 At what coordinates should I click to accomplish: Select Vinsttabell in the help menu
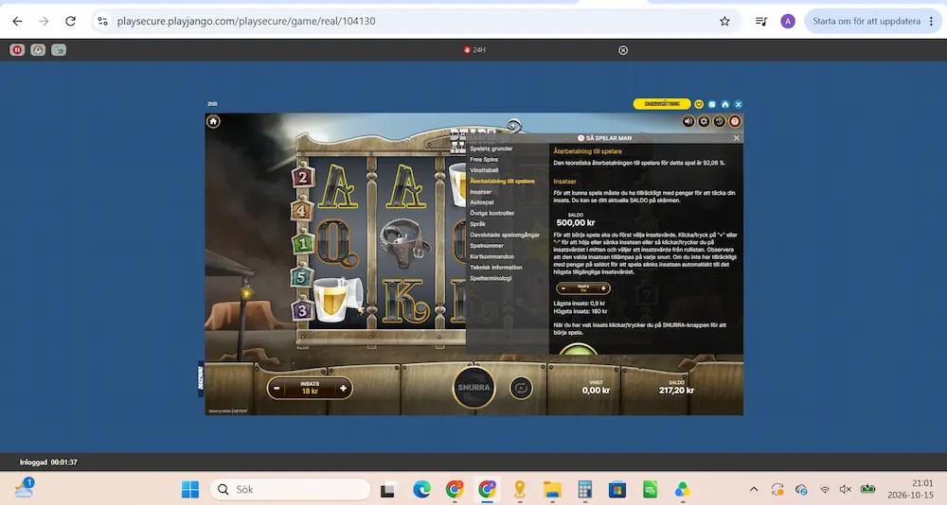484,170
